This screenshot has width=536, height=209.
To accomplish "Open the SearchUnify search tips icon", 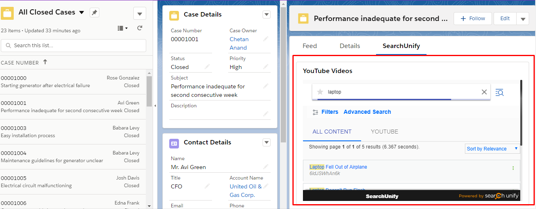I will pyautogui.click(x=499, y=92).
